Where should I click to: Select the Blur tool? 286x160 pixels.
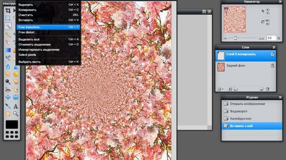point(8,67)
